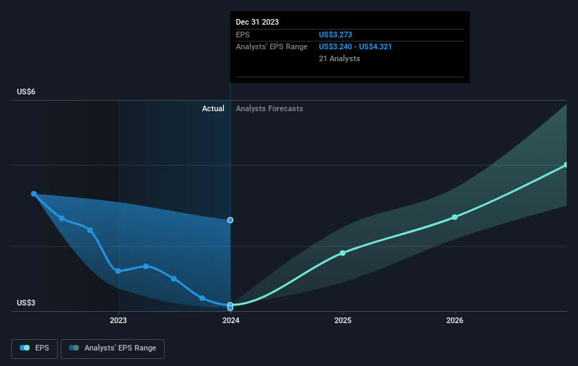Click the EPS legend color icon

tap(25, 348)
